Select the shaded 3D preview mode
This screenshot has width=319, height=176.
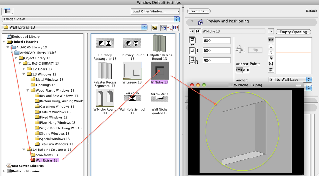pyautogui.click(x=271, y=58)
